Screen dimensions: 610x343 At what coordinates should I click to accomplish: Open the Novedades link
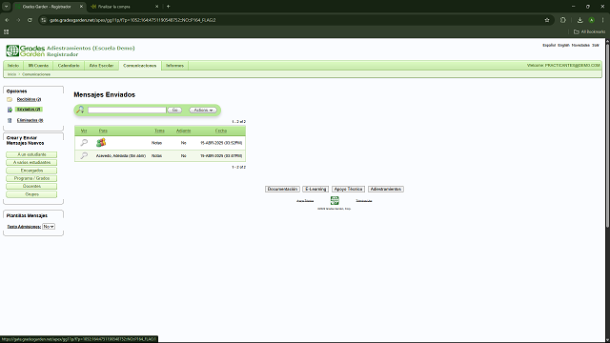coord(580,46)
